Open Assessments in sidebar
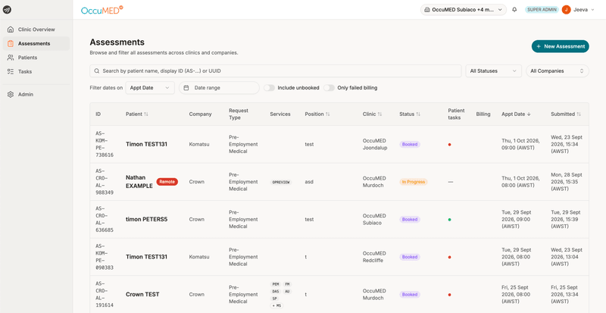The width and height of the screenshot is (606, 313). pos(36,43)
